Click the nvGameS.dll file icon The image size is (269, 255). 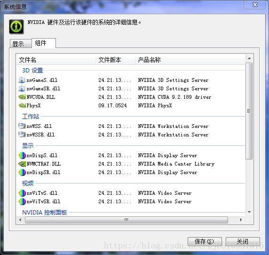click(x=22, y=80)
